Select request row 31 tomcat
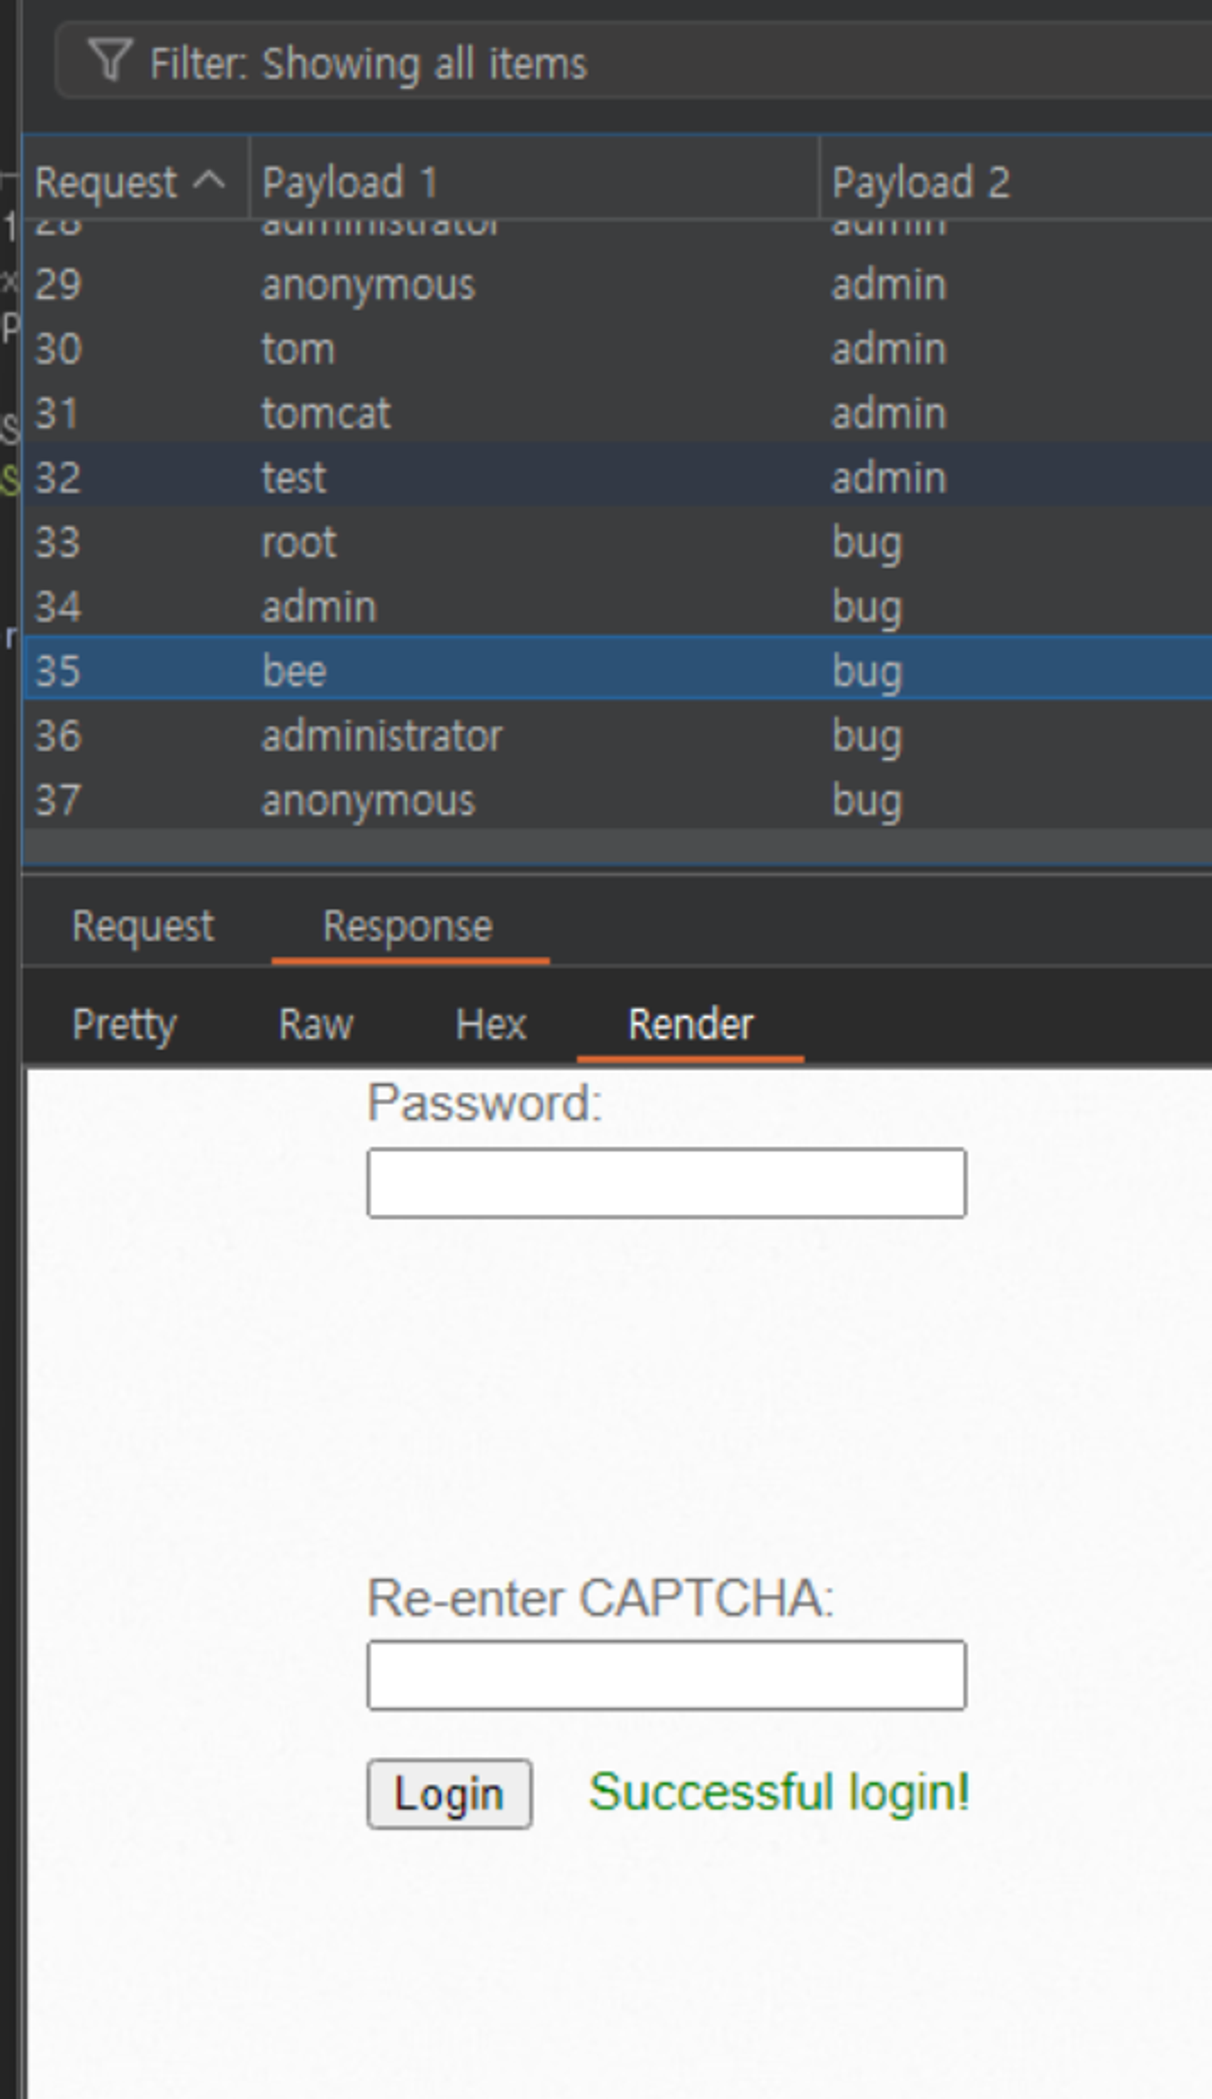 tap(618, 413)
